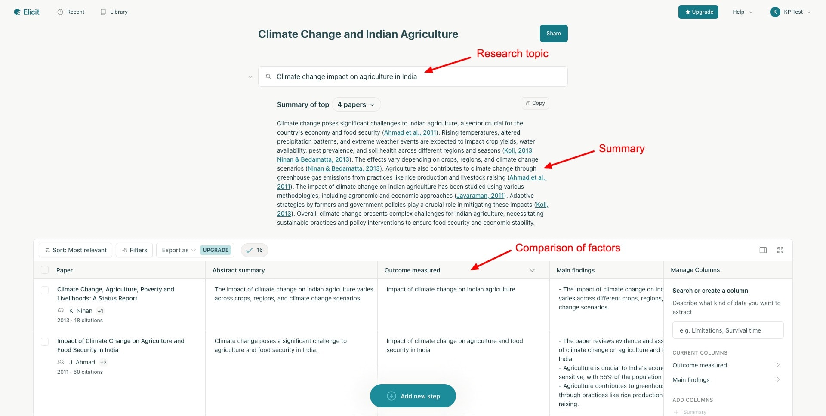Expand the Outcome measured column chevron
Image resolution: width=826 pixels, height=416 pixels.
point(532,270)
